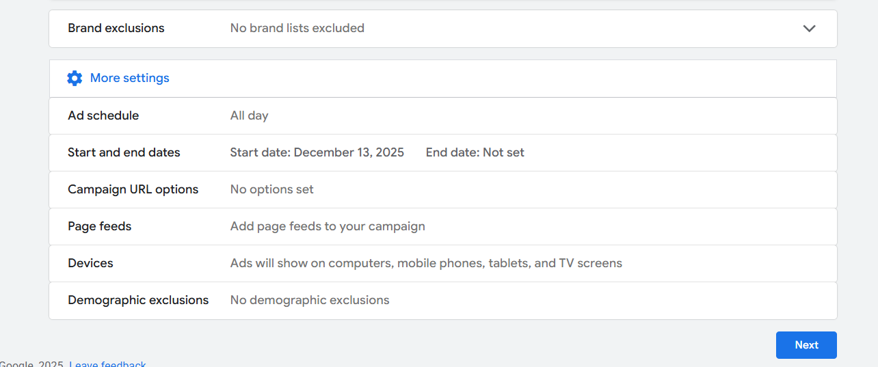Screen dimensions: 878x367
Task: Click the 'End date: Not set' text
Action: pyautogui.click(x=475, y=153)
